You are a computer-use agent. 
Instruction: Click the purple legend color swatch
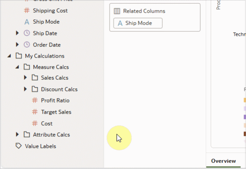click(245, 117)
